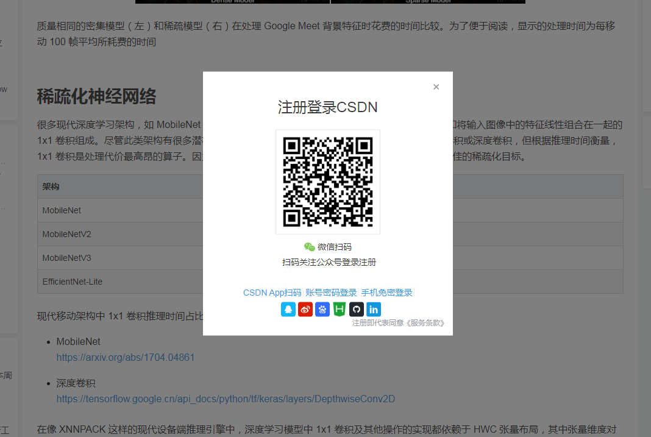Click 扫码关注公众号登录注册 text

click(329, 262)
